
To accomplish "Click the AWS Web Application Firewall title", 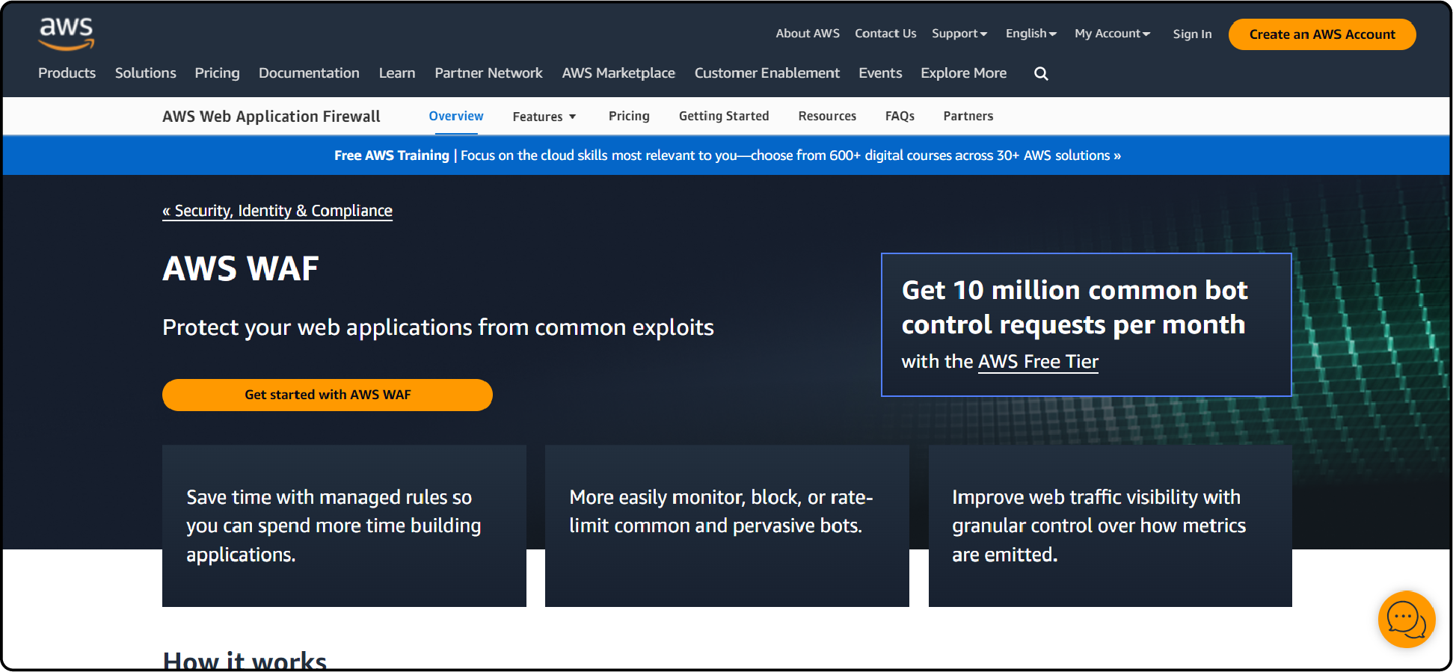I will click(271, 117).
